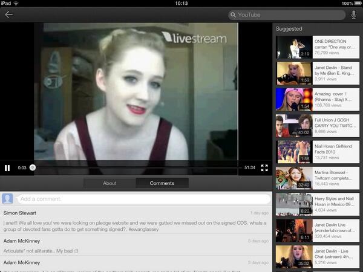
Task: Select the Comments tab
Action: pos(162,183)
